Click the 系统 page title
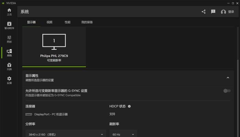240x137 pixels. (x=25, y=12)
